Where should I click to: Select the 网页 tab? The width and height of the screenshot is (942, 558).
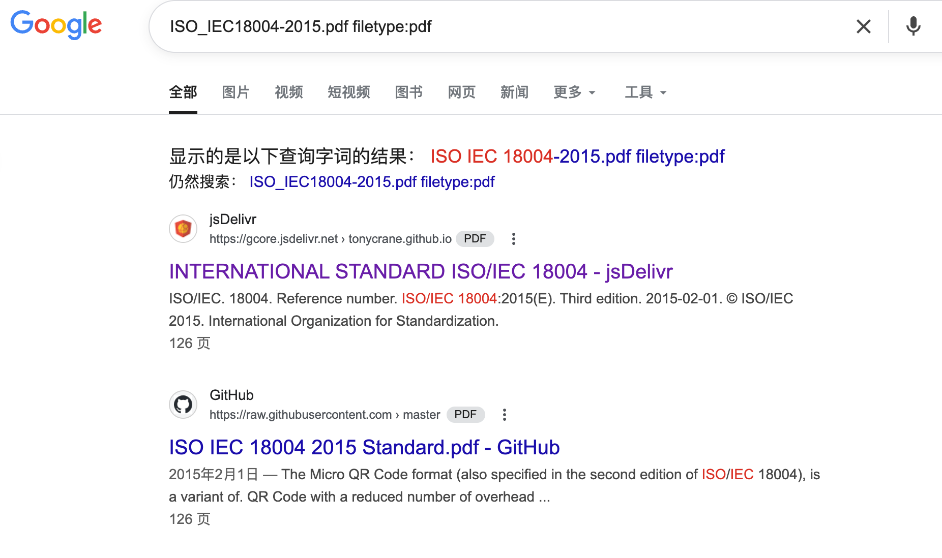point(461,92)
